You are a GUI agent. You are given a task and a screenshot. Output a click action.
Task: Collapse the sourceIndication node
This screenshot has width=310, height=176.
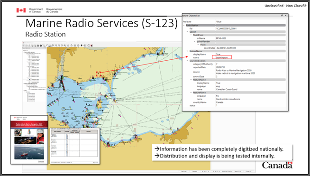(188, 61)
